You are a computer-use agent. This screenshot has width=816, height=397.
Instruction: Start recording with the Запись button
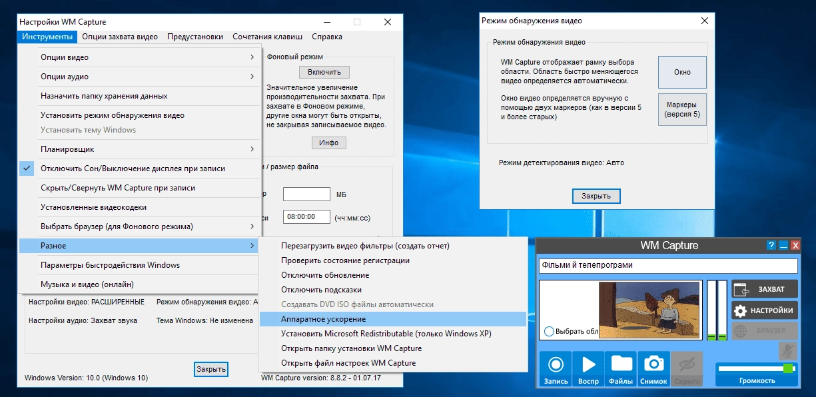(x=556, y=369)
